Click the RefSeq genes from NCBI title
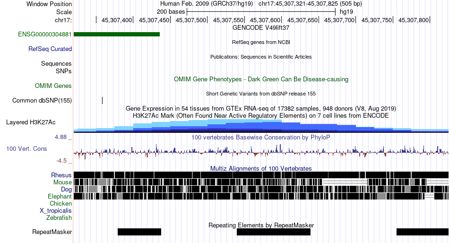 tap(261, 42)
